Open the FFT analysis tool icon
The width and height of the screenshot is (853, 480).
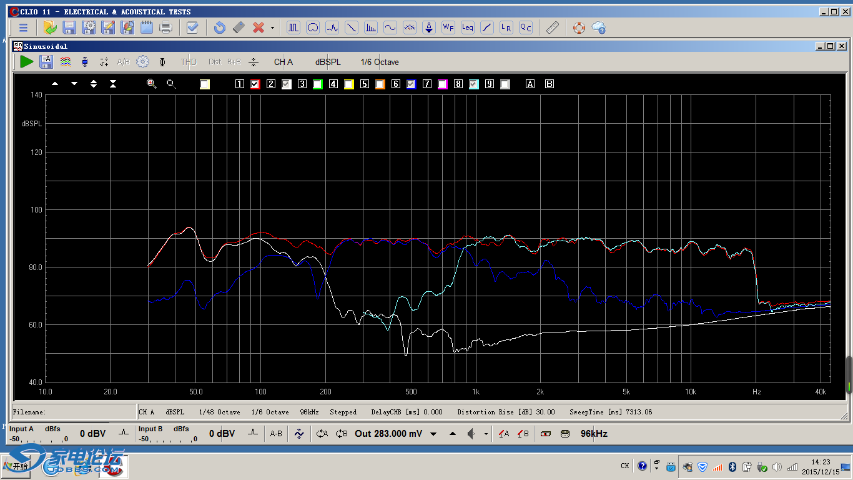[x=371, y=27]
